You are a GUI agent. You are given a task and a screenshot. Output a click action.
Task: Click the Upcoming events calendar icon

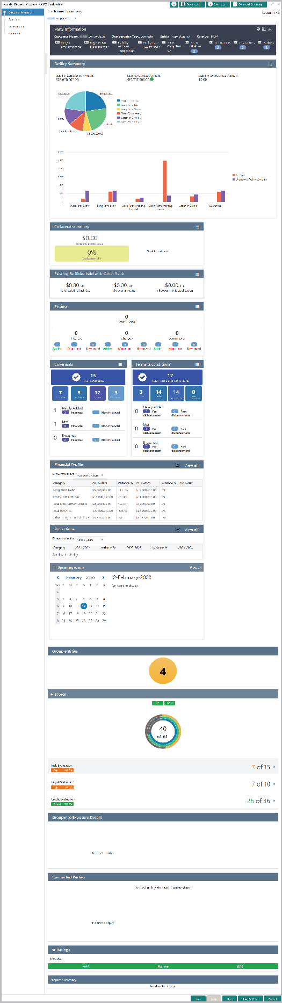(x=54, y=567)
